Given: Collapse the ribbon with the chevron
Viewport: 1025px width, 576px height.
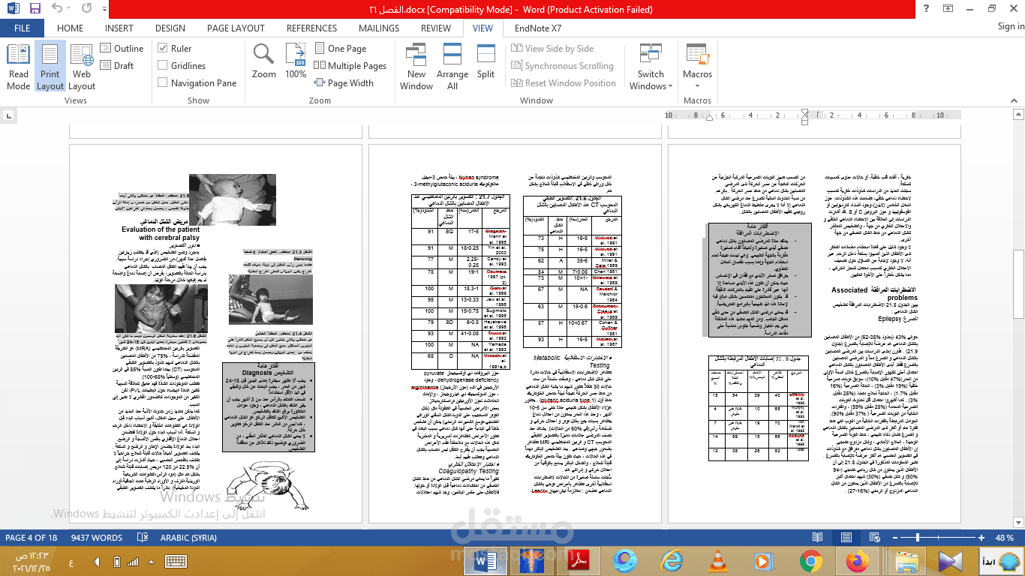Looking at the screenshot, I should click(1015, 100).
